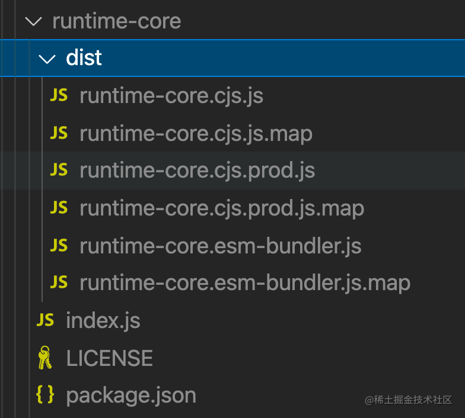This screenshot has height=418, width=465.
Task: Open runtime-core.cjs.js.map file
Action: click(196, 133)
